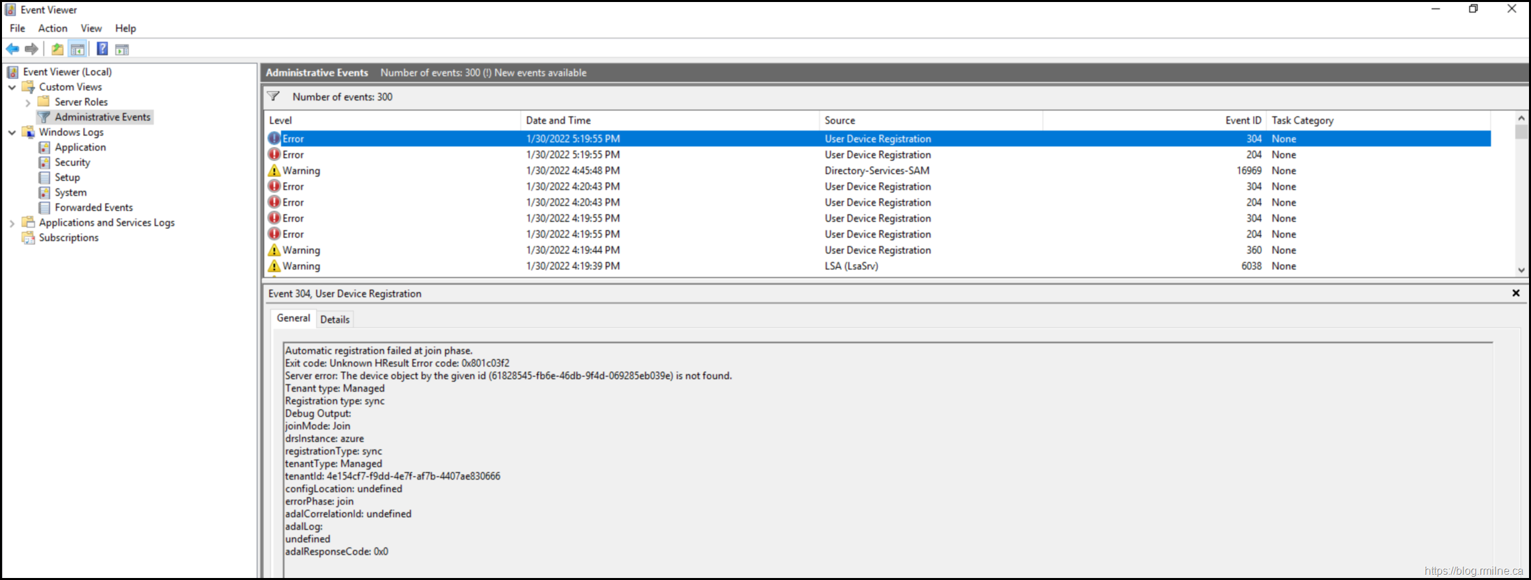Open the View menu
Screen dimensions: 1531x580
91,28
